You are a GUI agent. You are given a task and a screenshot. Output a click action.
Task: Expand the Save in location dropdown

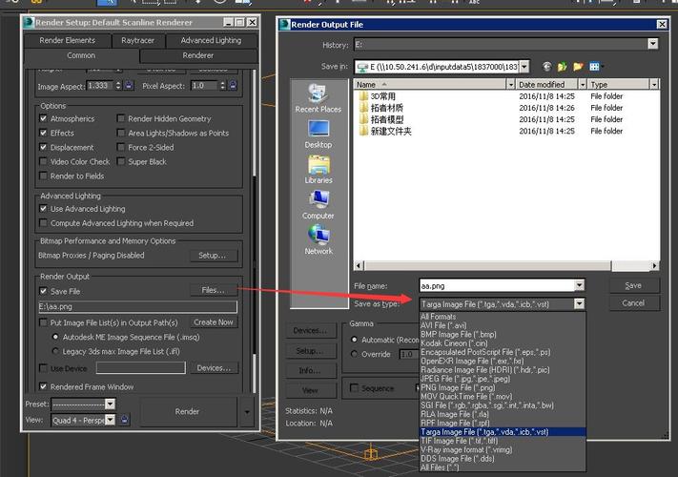(524, 67)
